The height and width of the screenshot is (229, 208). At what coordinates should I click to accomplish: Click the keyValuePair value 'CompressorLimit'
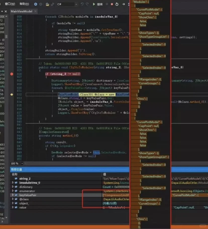[x=116, y=195]
